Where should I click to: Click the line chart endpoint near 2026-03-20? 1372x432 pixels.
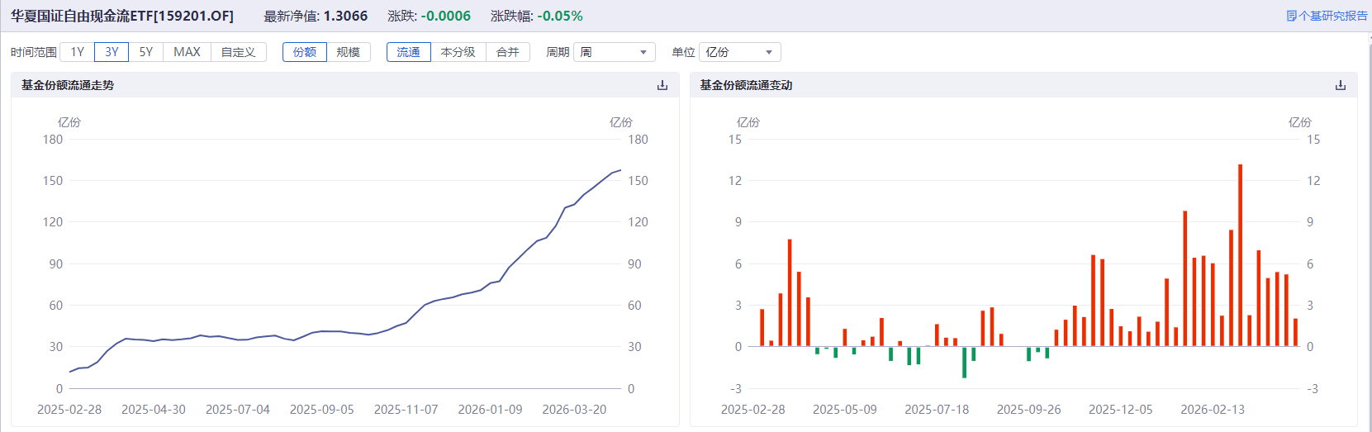(620, 170)
